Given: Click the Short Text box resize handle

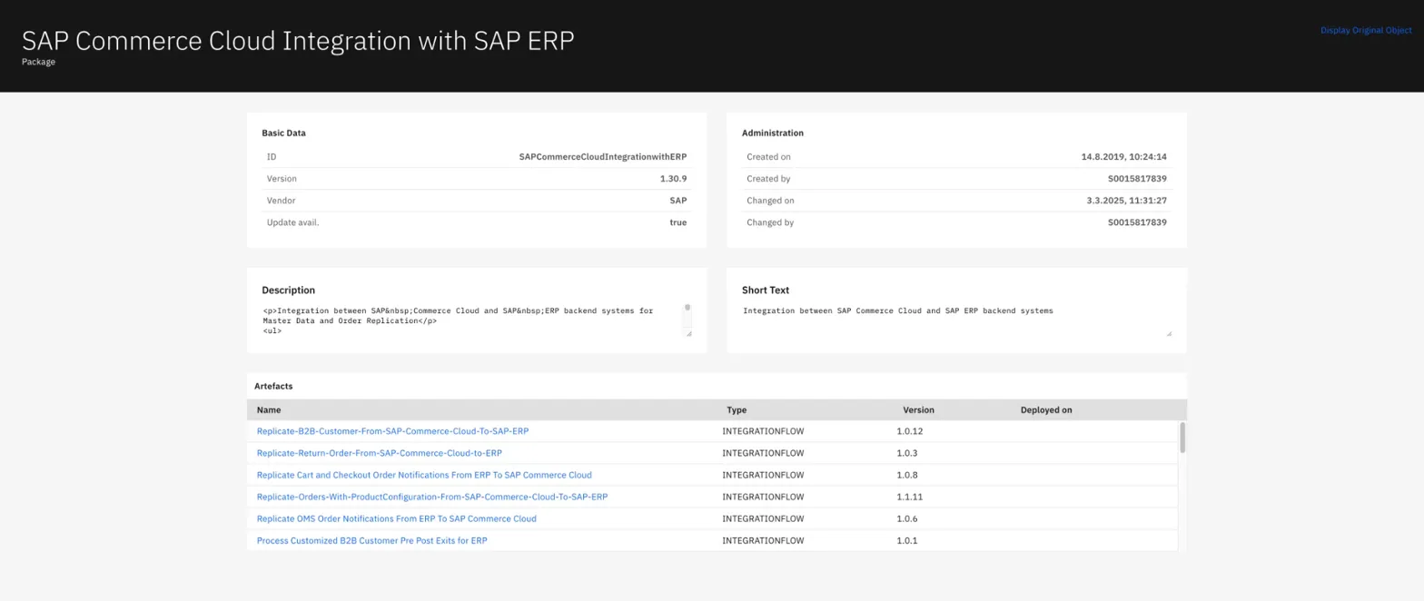Looking at the screenshot, I should (x=1168, y=333).
